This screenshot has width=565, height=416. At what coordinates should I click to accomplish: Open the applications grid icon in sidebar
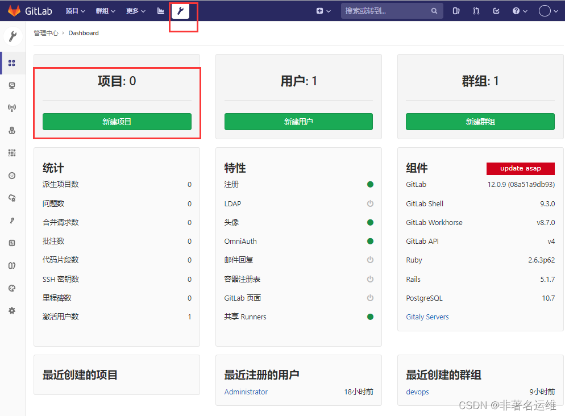tap(12, 153)
